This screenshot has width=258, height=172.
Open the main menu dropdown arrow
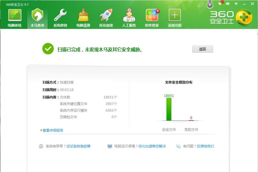[x=236, y=4]
